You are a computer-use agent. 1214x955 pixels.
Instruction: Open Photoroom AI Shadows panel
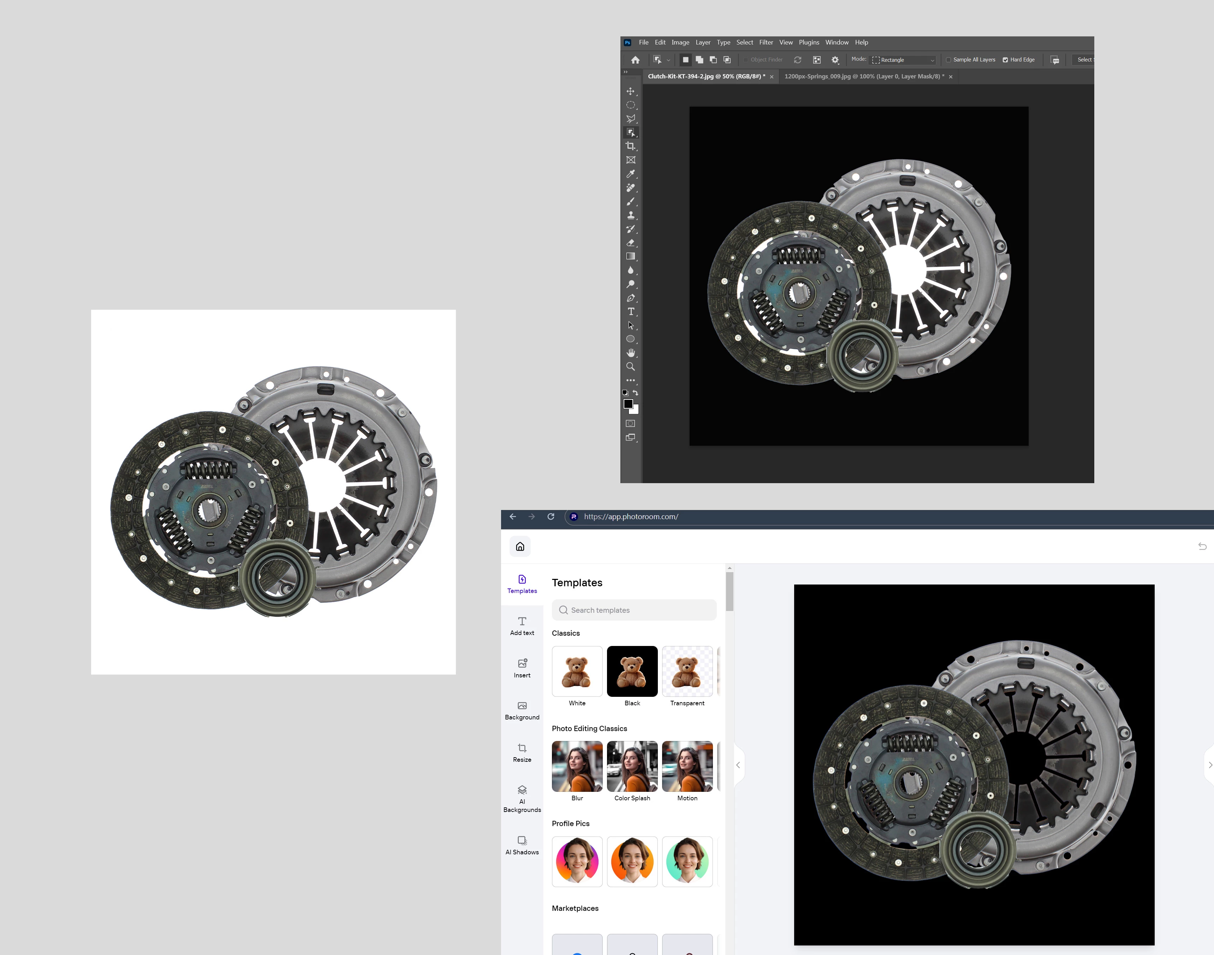(522, 845)
